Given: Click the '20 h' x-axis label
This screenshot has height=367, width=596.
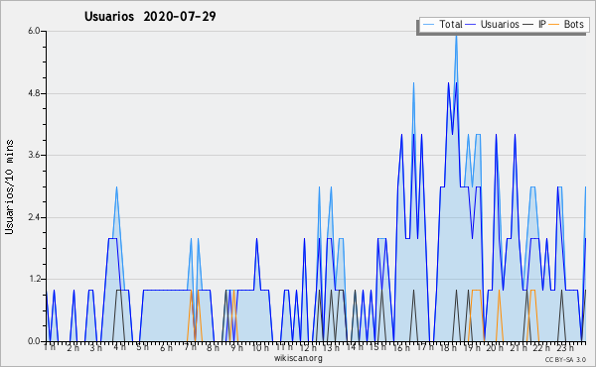Looking at the screenshot, I should tap(495, 347).
